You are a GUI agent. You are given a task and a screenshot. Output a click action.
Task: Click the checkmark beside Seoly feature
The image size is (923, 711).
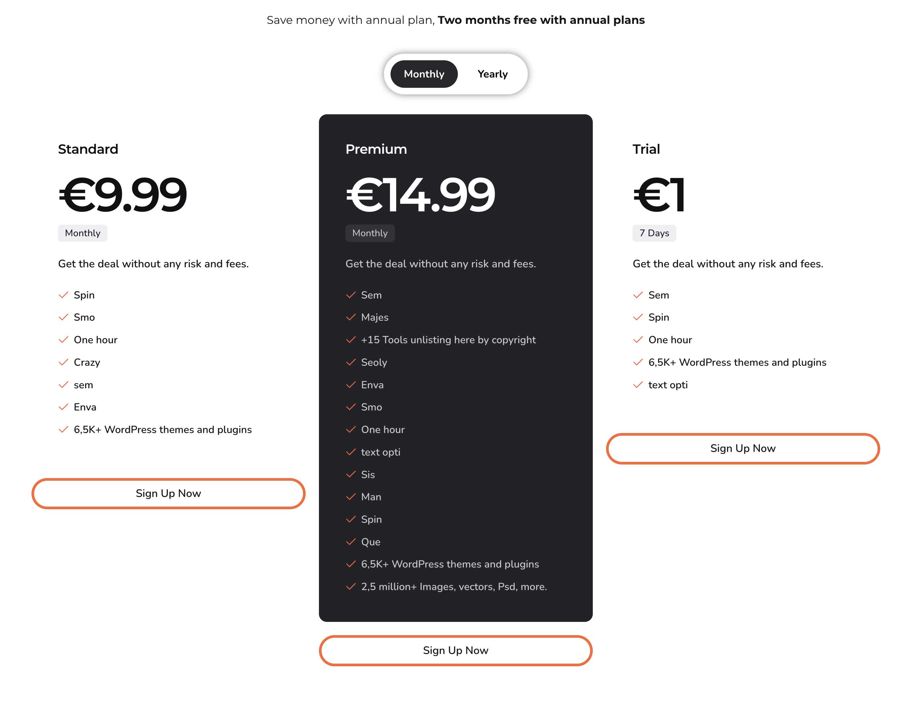351,362
